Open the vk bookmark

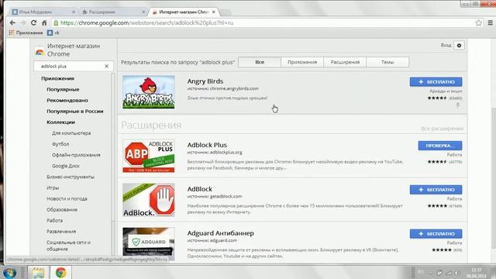[x=53, y=33]
